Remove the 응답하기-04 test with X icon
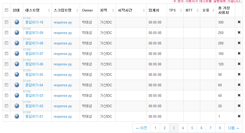Image resolution: width=245 pixels, height=133 pixels. click(239, 85)
